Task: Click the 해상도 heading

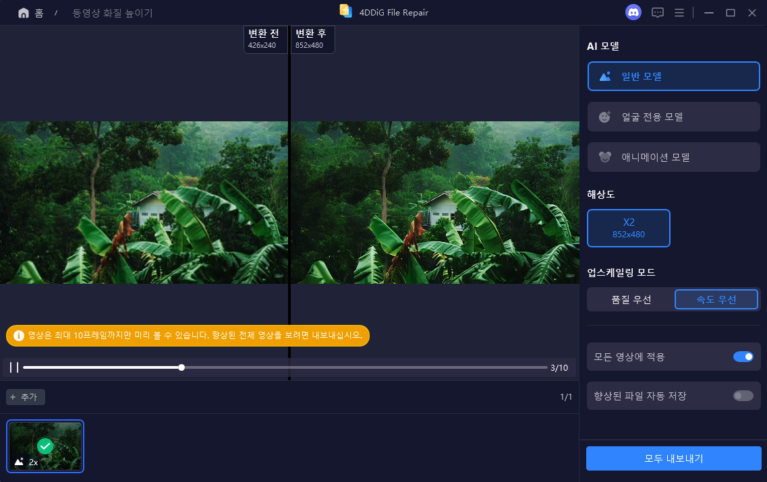Action: pos(600,194)
